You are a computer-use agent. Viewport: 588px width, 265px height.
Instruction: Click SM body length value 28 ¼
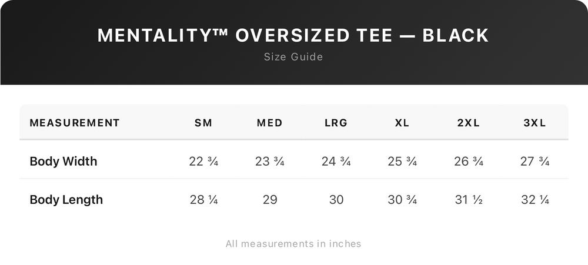(203, 200)
